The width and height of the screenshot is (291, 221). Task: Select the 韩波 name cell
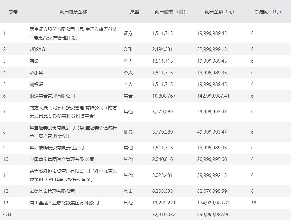34,61
